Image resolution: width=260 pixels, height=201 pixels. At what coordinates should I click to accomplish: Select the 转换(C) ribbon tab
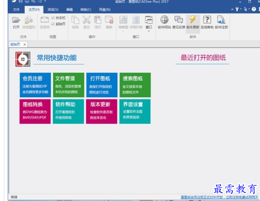click(86, 9)
